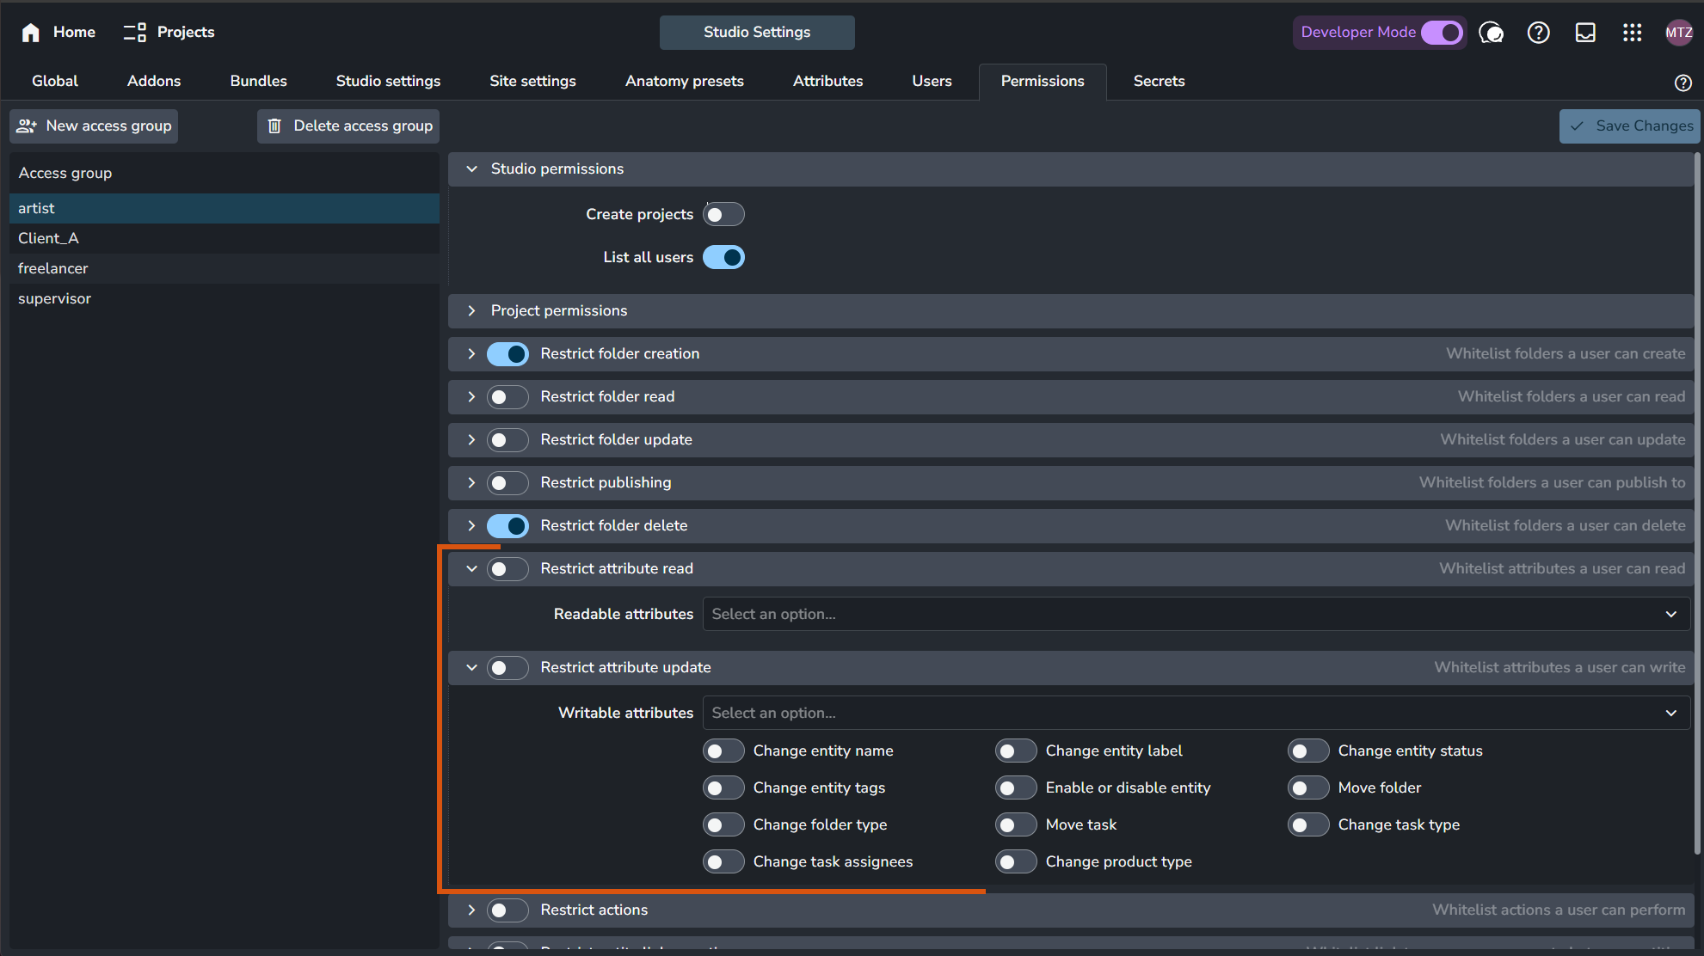Open the Secrets tab

click(1159, 81)
